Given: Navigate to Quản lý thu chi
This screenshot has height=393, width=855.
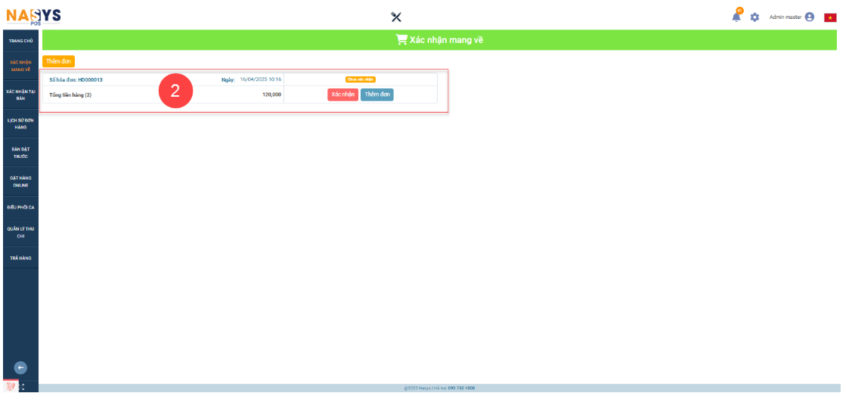Looking at the screenshot, I should [x=21, y=232].
